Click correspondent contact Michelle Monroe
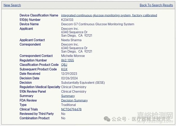The image size is (176, 126). pos(73,56)
